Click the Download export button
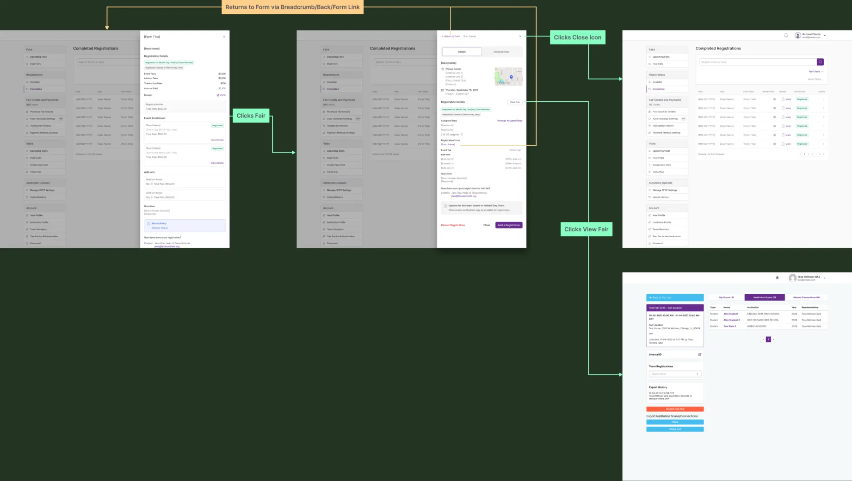The width and height of the screenshot is (852, 481). (675, 429)
